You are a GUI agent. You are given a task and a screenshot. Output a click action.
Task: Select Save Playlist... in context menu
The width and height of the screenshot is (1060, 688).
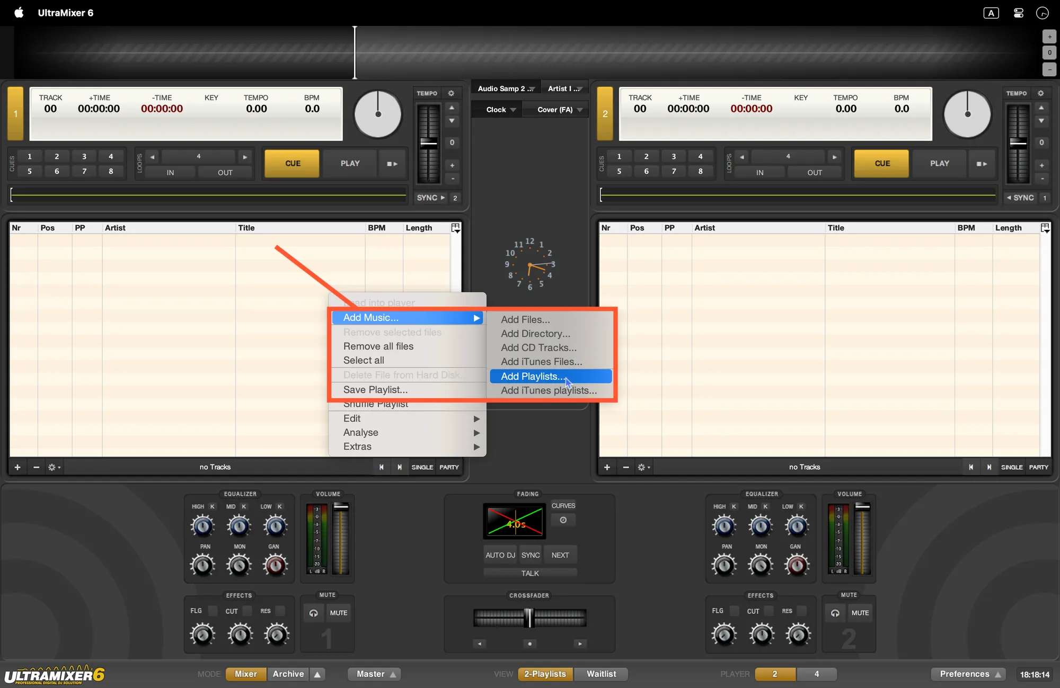375,390
